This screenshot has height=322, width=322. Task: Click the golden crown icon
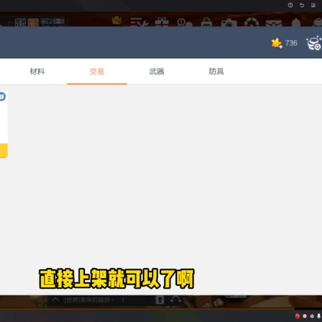pos(117,21)
